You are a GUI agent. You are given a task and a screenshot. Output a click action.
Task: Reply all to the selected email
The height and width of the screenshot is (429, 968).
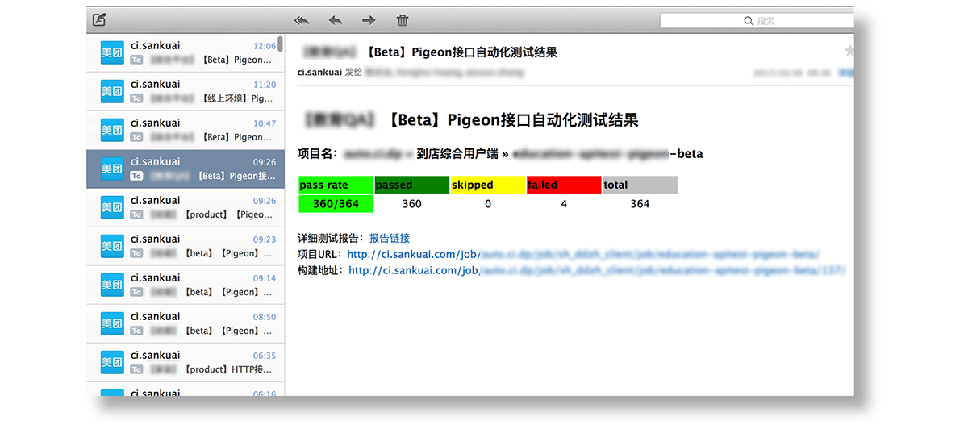pyautogui.click(x=302, y=20)
